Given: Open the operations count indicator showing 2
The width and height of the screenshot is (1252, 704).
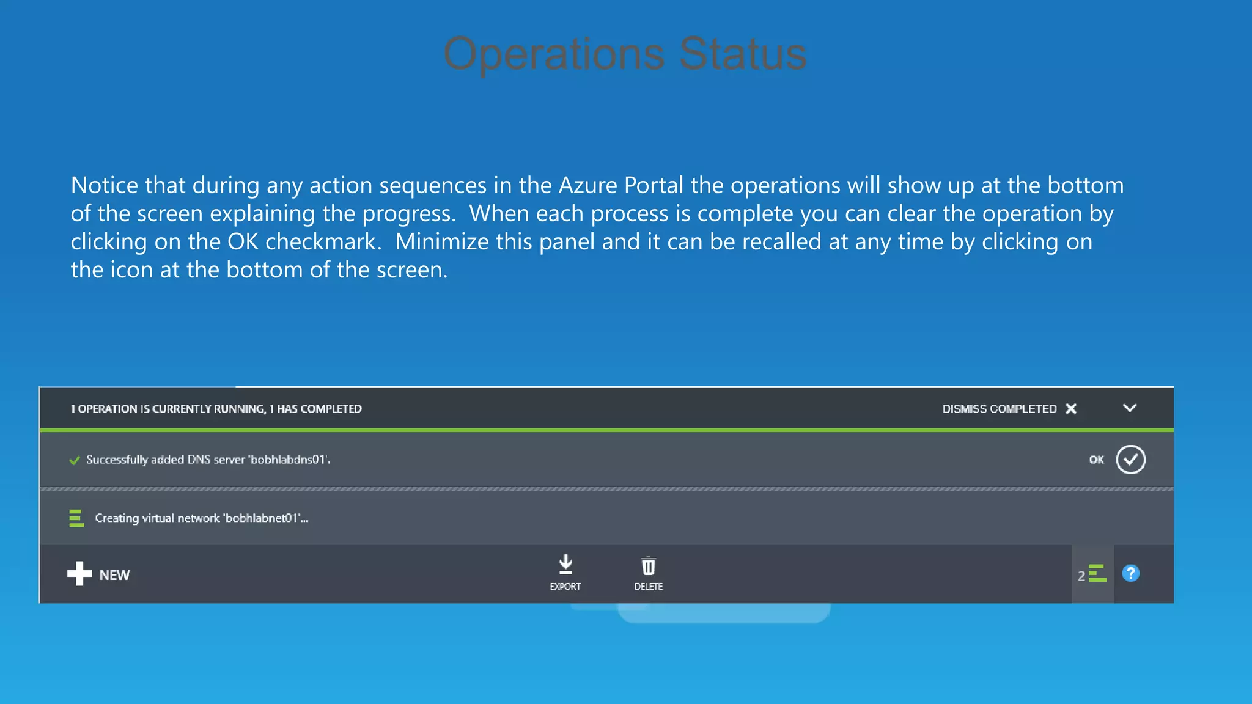Looking at the screenshot, I should 1092,574.
